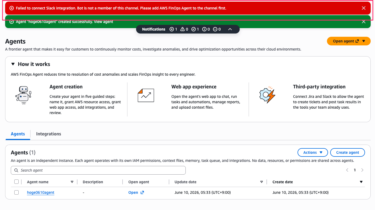Image resolution: width=375 pixels, height=210 pixels.
Task: Go to previous page in table pagination
Action: pos(347,170)
